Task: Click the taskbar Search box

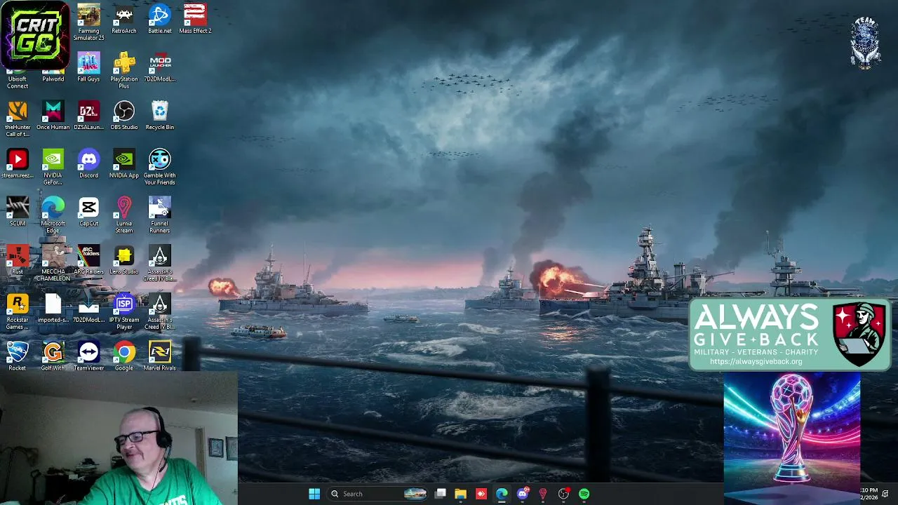Action: 378,494
